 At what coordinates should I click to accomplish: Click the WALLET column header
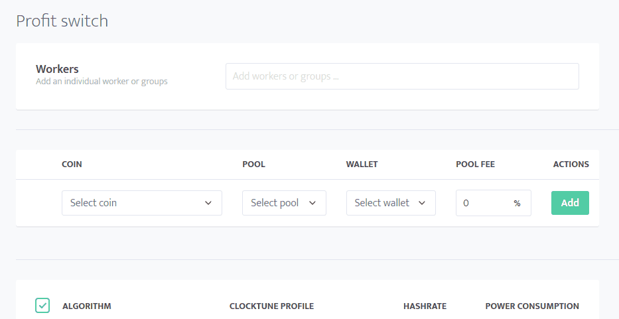pos(362,164)
